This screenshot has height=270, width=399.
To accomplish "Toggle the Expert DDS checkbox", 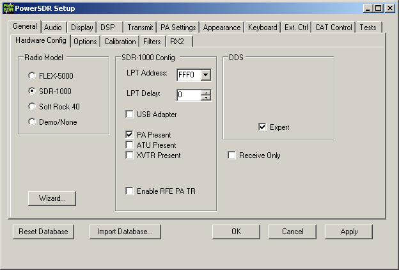I will point(262,127).
